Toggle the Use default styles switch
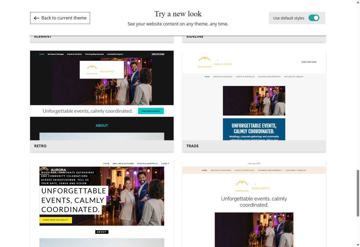360x247 pixels. (314, 18)
